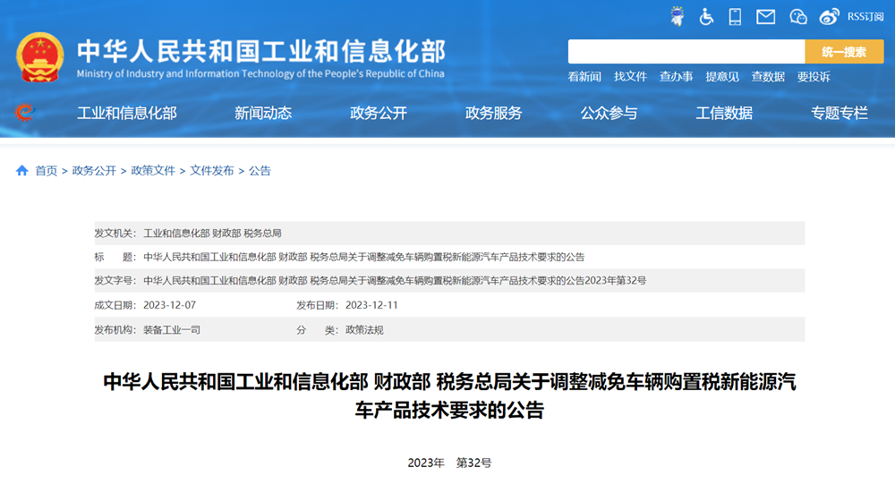The height and width of the screenshot is (501, 895).
Task: Click the national emblem logo
Action: point(40,57)
